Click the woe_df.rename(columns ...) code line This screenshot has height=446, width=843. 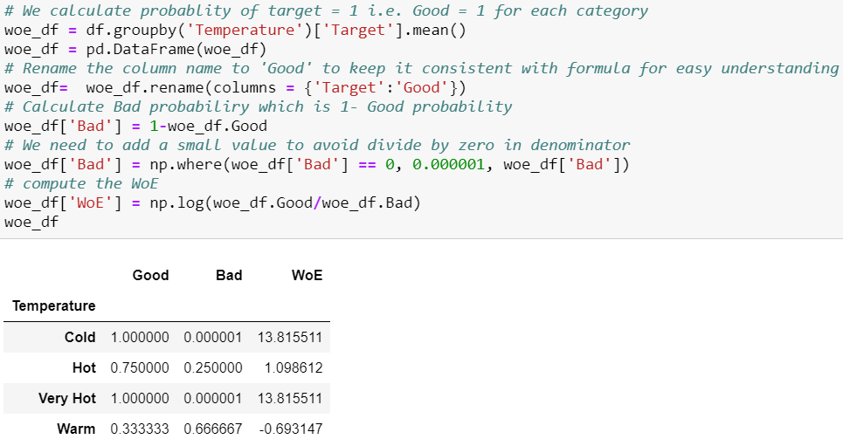tap(235, 87)
